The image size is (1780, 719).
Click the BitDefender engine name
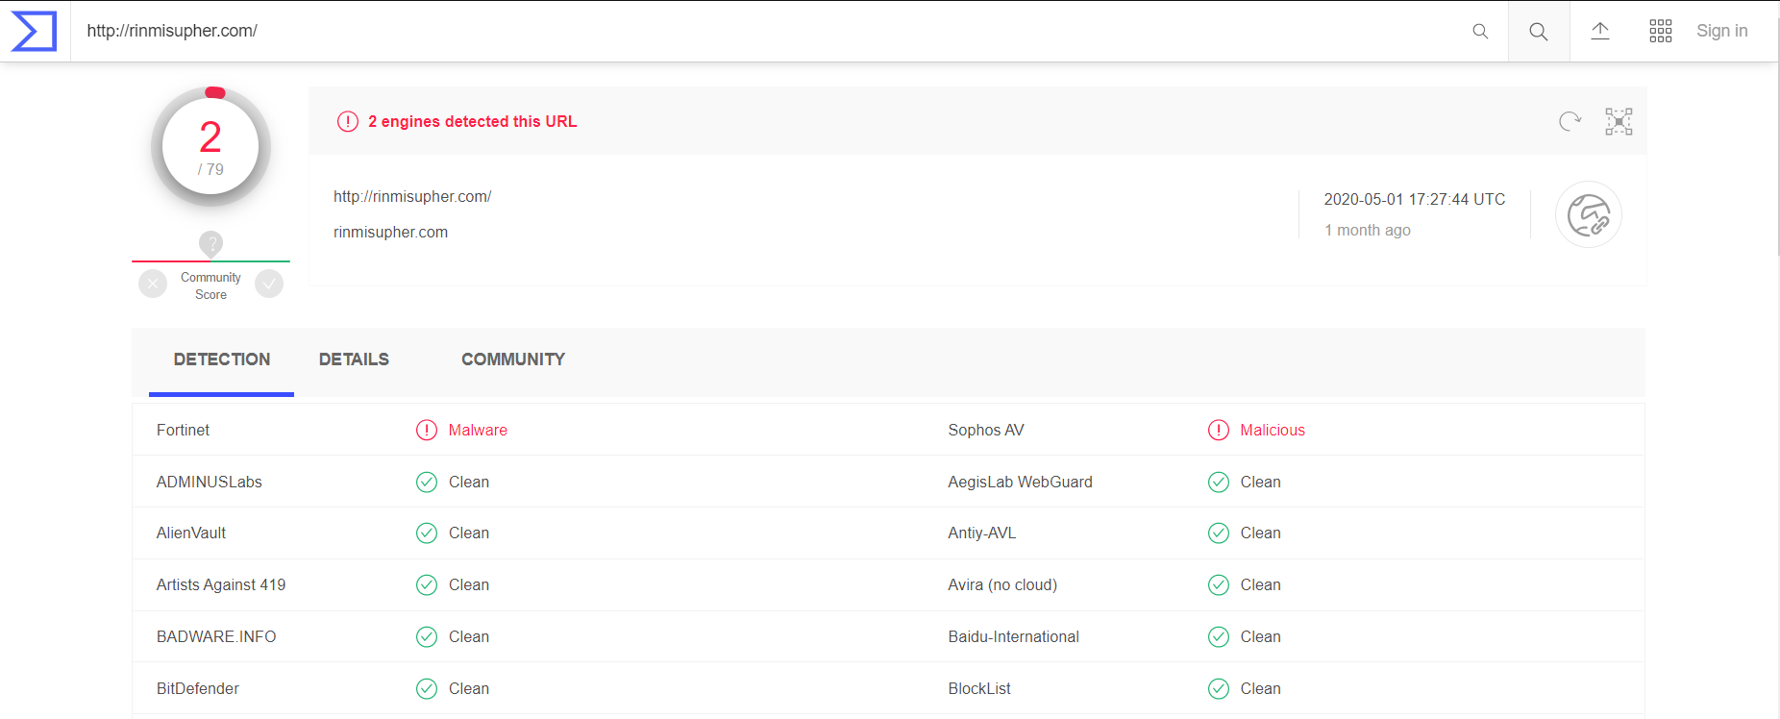click(x=198, y=688)
